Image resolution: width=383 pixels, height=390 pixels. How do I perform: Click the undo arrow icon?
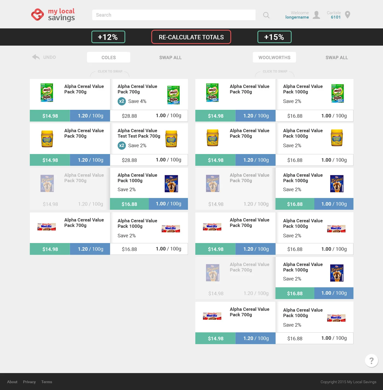36,57
